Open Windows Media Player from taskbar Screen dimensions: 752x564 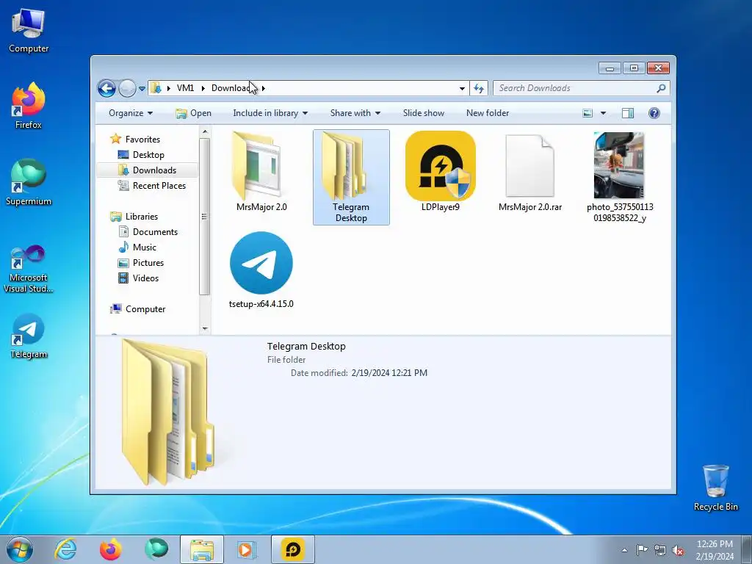coord(247,549)
